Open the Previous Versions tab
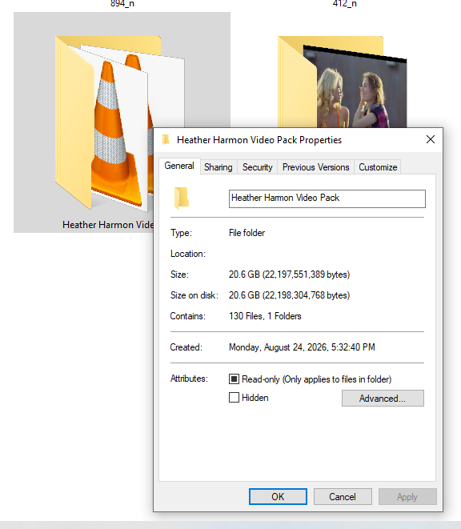 pyautogui.click(x=315, y=167)
